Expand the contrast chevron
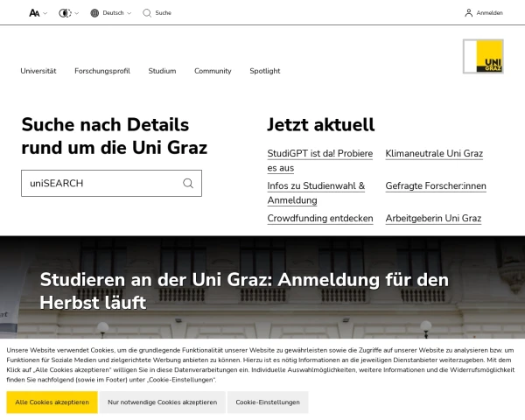The height and width of the screenshot is (420, 525). [76, 13]
